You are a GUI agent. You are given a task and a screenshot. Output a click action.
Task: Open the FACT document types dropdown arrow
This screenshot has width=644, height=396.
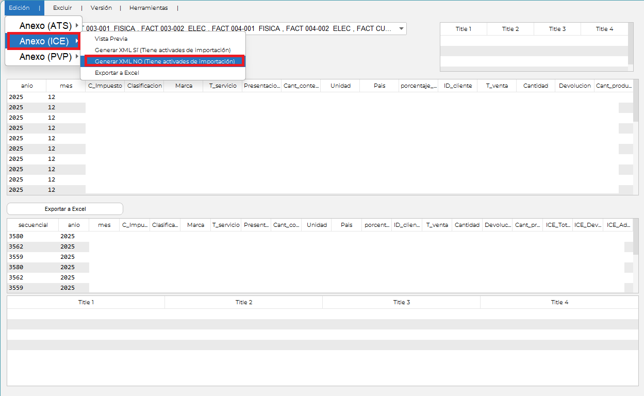click(x=401, y=29)
